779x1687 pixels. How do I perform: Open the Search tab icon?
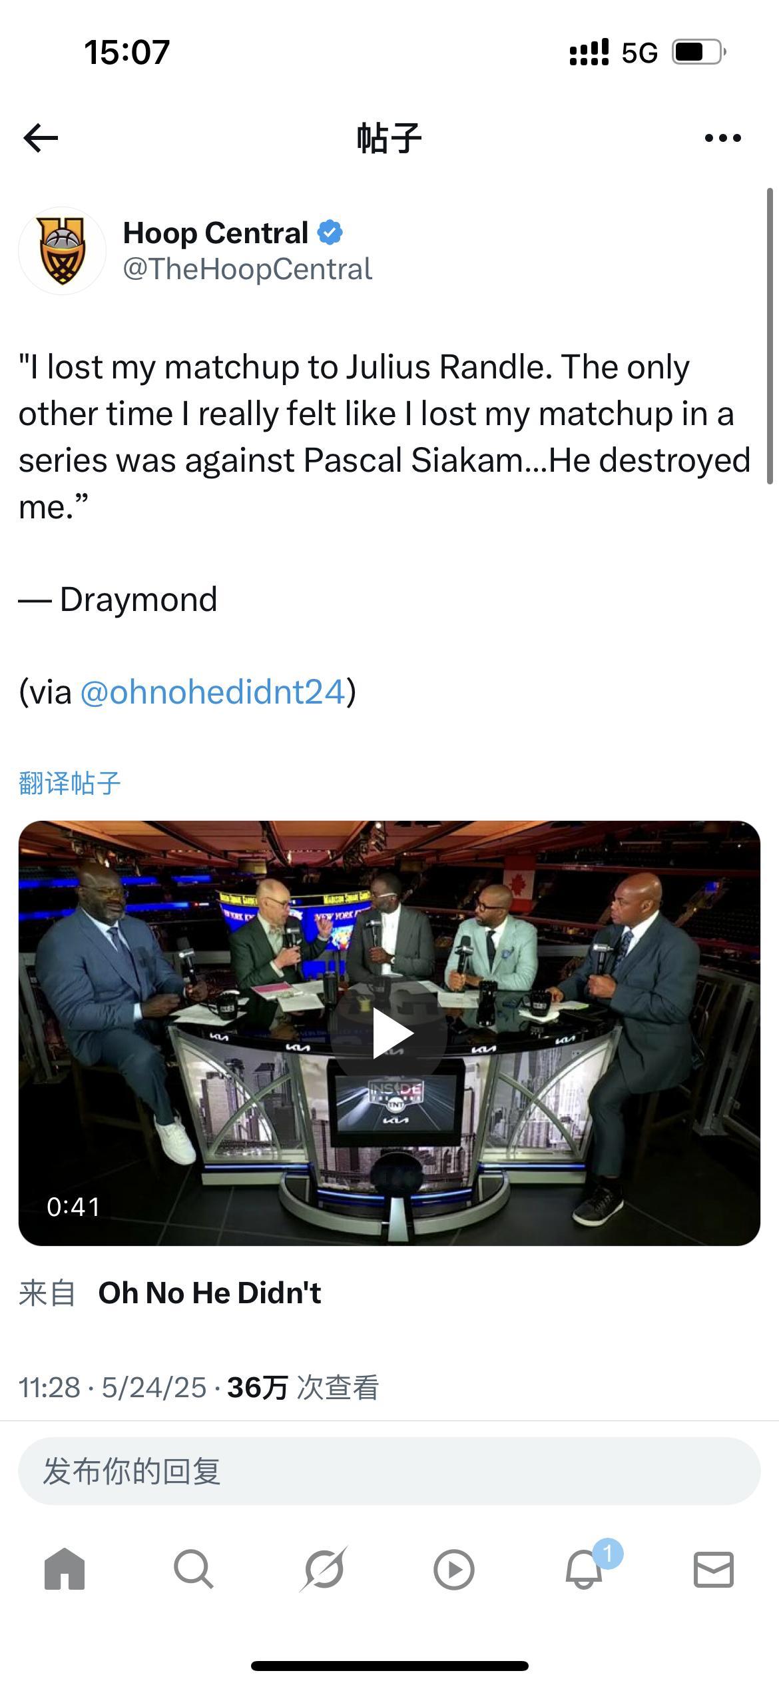194,1569
